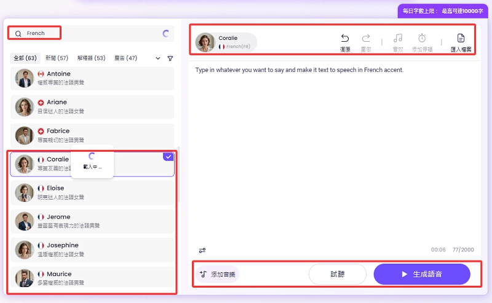
Task: Open the filter funnel icon
Action: click(170, 58)
